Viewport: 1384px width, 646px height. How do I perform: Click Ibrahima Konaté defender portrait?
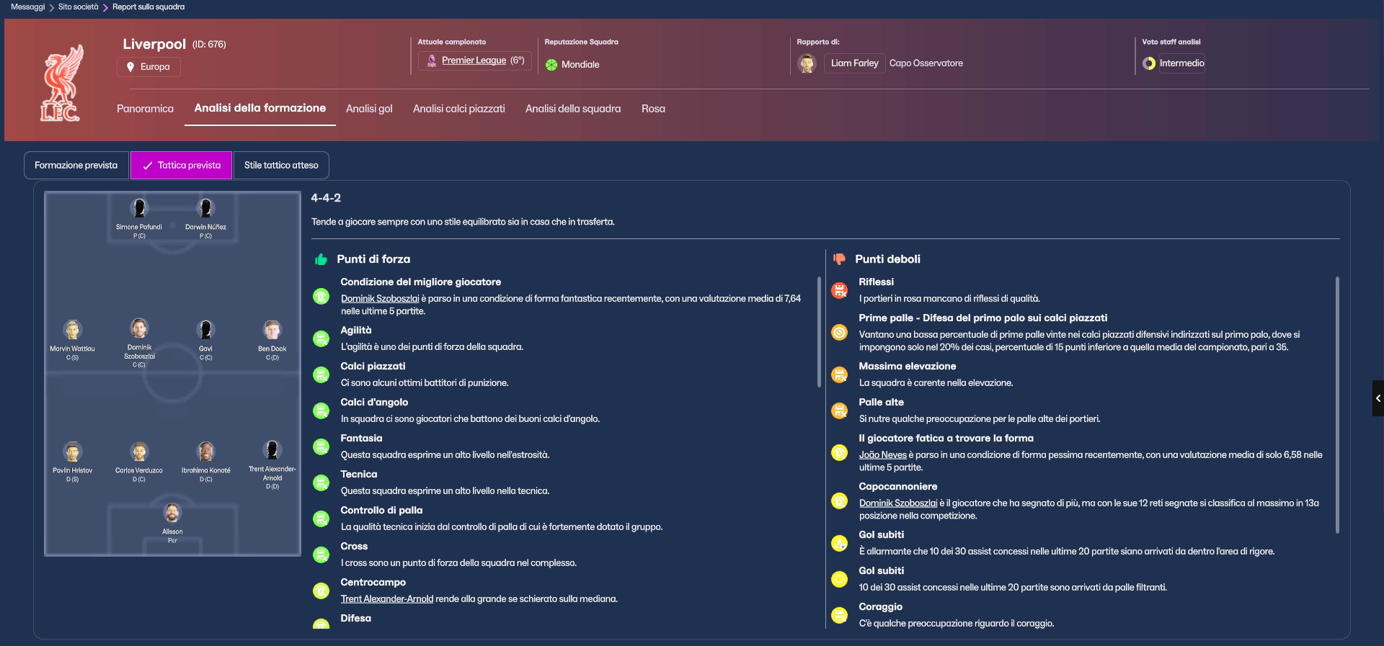pyautogui.click(x=205, y=452)
